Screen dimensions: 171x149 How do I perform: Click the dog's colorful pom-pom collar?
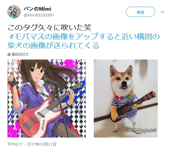[x=123, y=96]
